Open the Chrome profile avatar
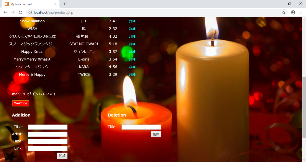The width and height of the screenshot is (306, 162). (x=293, y=12)
